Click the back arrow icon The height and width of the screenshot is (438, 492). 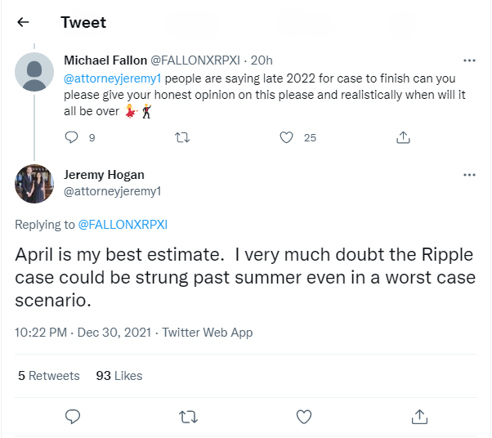pyautogui.click(x=23, y=23)
